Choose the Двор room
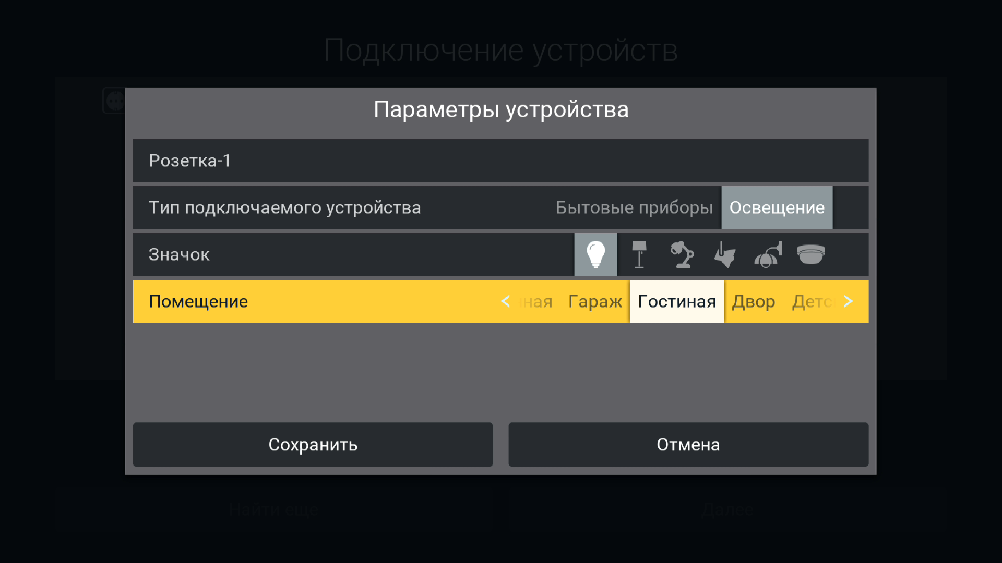The height and width of the screenshot is (563, 1002). point(753,301)
